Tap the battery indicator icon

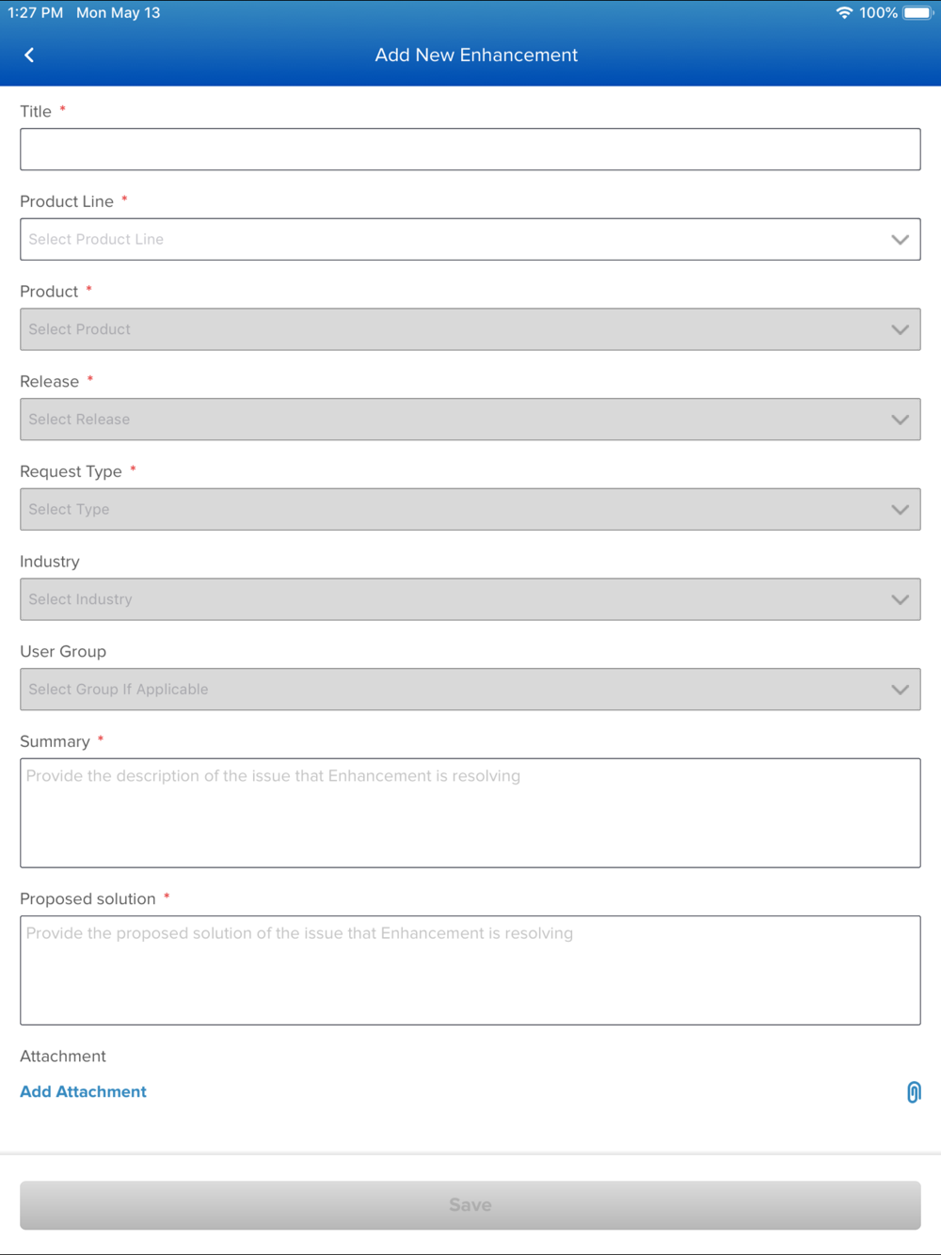[917, 13]
